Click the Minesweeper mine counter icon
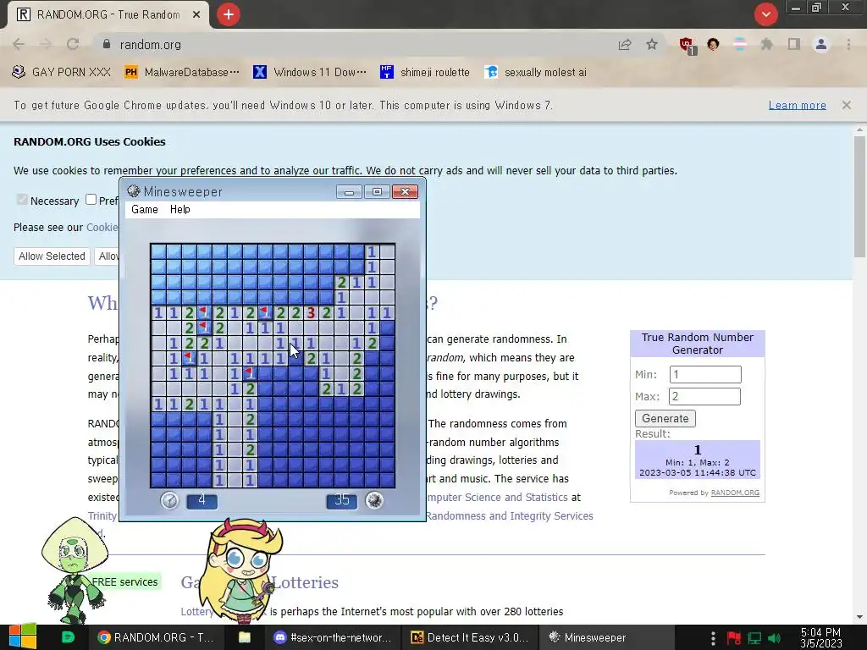Screen dimensions: 867x650 pyautogui.click(x=374, y=500)
